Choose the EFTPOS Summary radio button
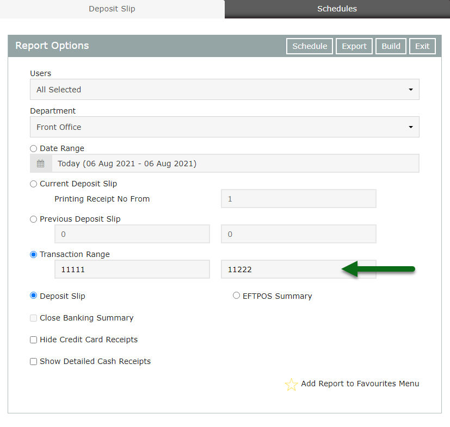The width and height of the screenshot is (450, 427). pos(236,296)
